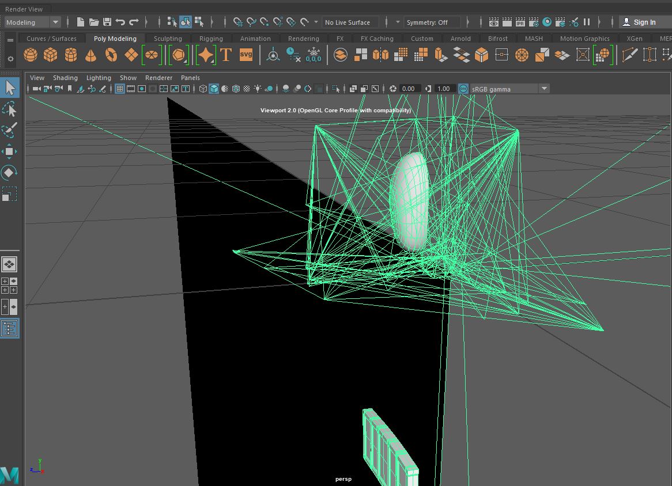Activate the Select tool at top of toolbox
This screenshot has height=486, width=672.
click(10, 88)
